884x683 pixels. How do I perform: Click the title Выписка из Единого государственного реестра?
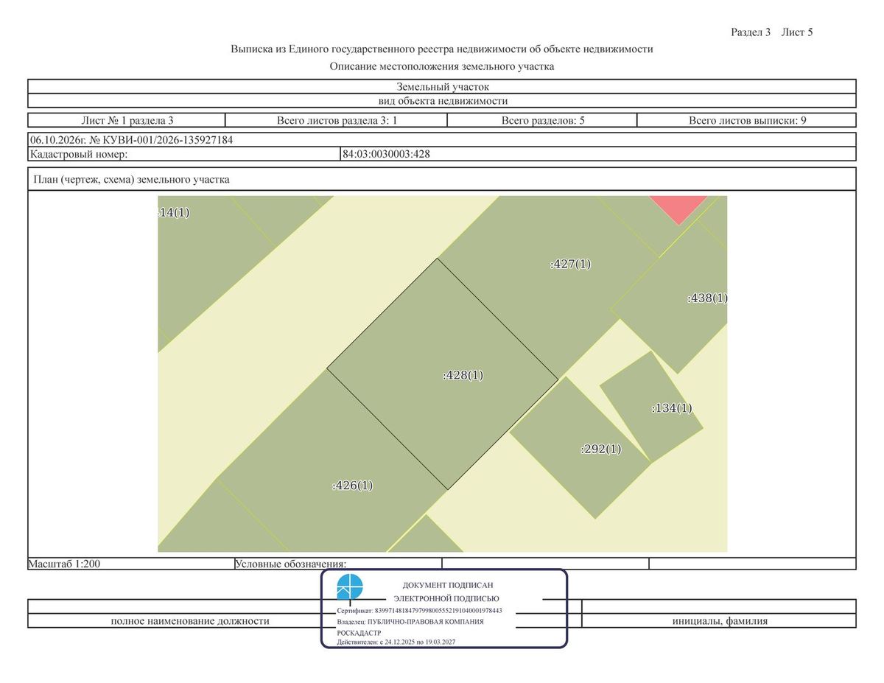(x=442, y=49)
